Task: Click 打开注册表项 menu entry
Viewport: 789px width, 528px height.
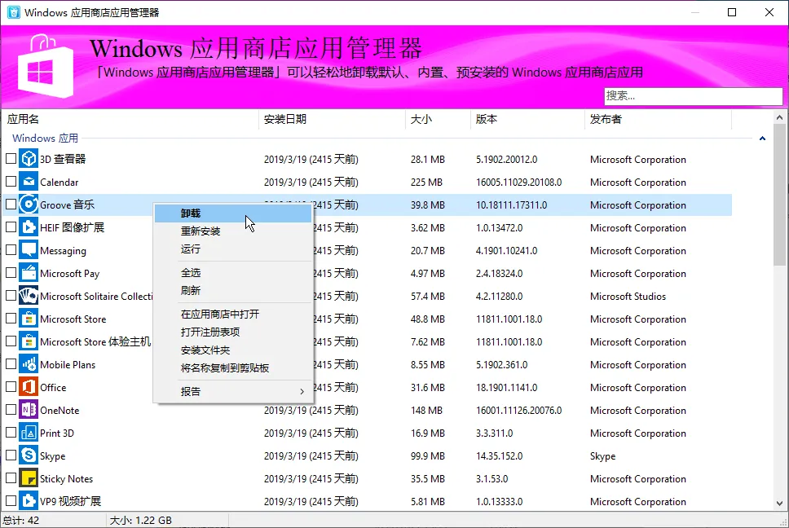Action: 233,332
